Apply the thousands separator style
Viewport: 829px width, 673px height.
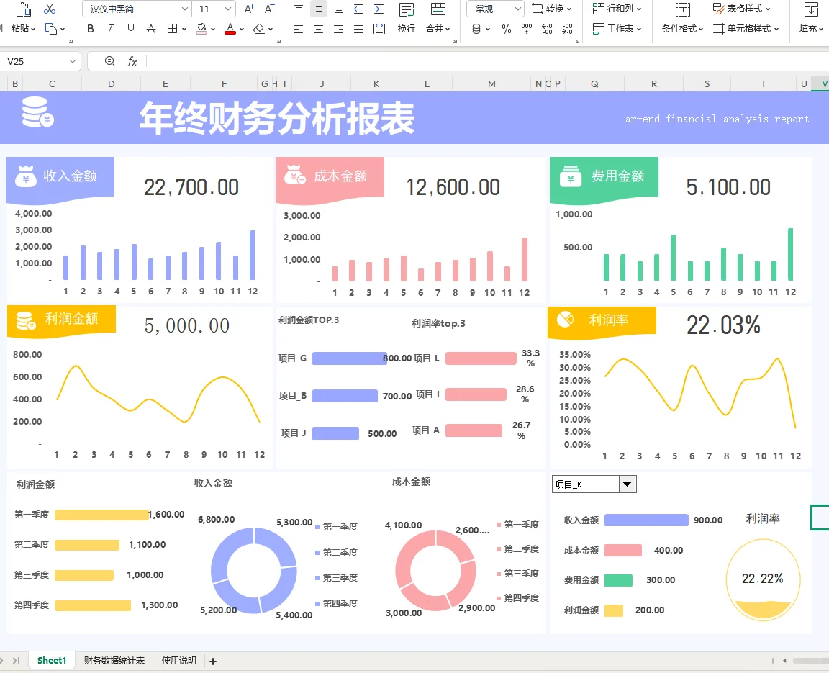pos(527,29)
